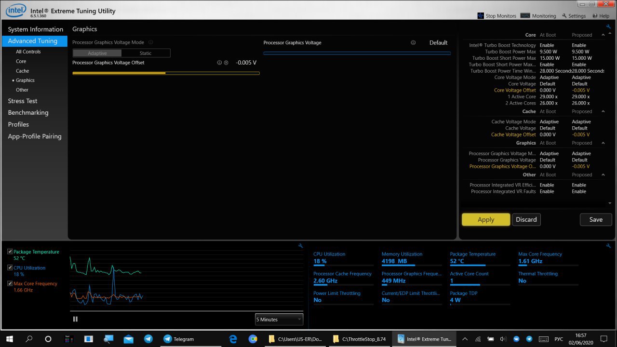Select Adaptive voltage mode
The height and width of the screenshot is (347, 617).
tap(97, 53)
